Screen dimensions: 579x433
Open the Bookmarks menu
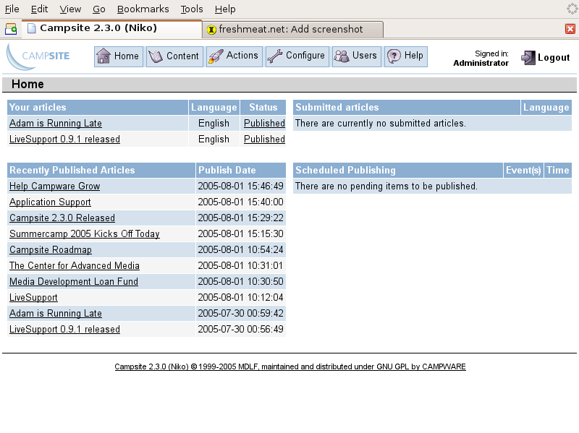click(x=143, y=9)
